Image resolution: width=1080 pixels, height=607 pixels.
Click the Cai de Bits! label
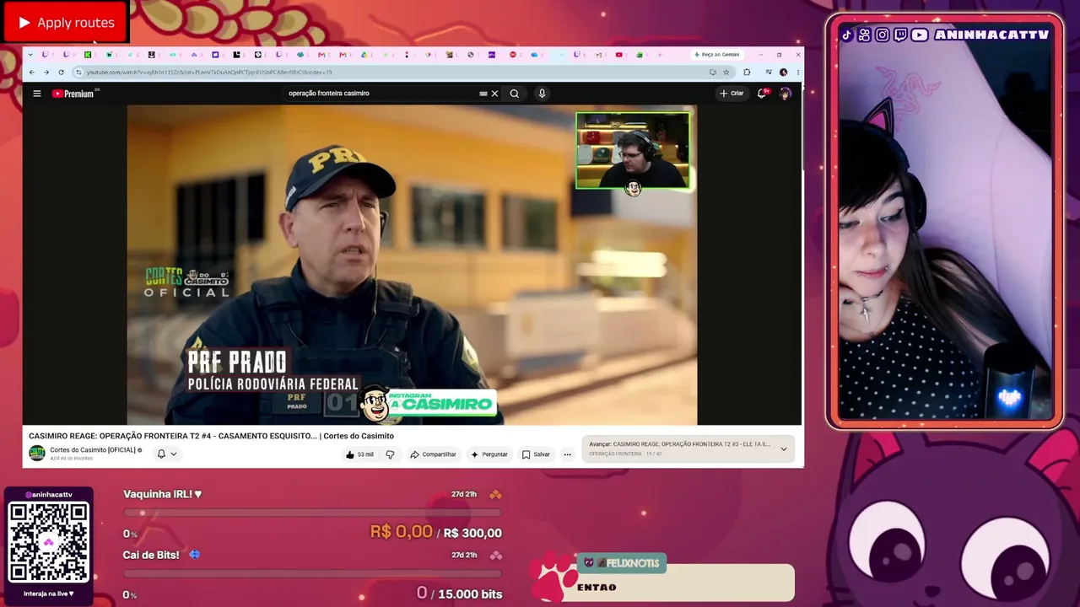pos(151,555)
